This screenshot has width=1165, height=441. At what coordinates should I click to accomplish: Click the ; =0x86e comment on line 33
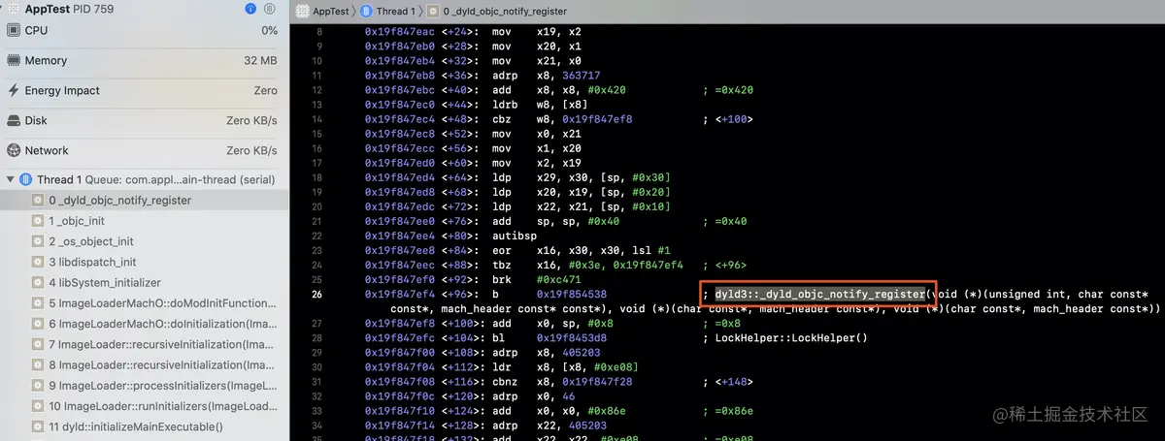[727, 410]
